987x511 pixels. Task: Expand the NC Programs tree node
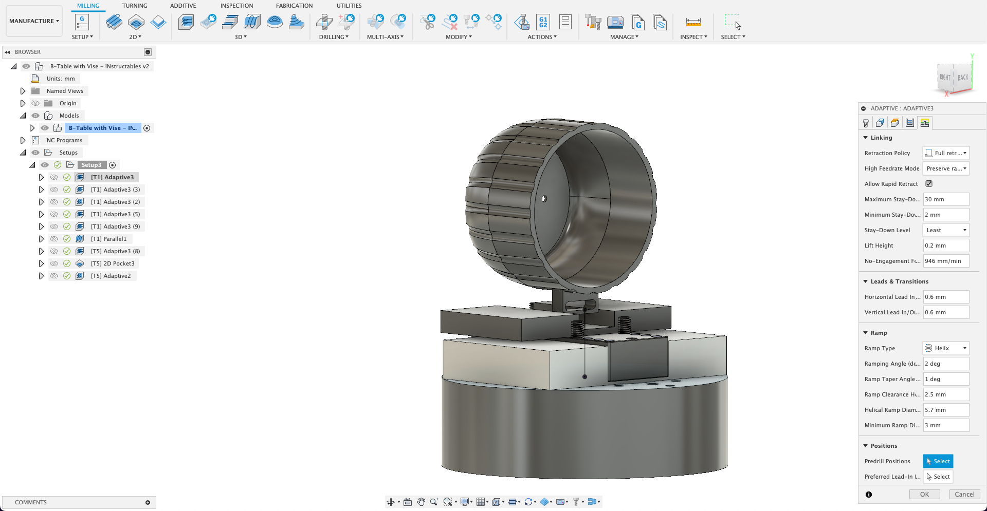tap(23, 140)
